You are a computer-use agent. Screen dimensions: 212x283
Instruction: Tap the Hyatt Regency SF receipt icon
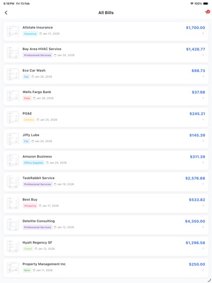[13, 246]
